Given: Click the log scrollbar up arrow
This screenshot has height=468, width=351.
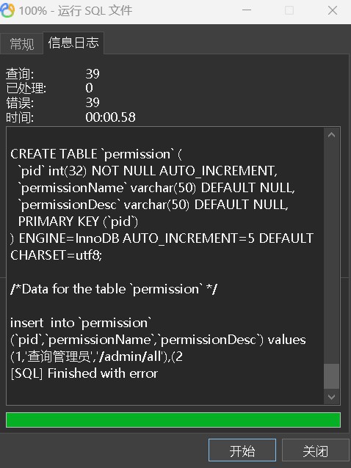Looking at the screenshot, I should tap(331, 135).
